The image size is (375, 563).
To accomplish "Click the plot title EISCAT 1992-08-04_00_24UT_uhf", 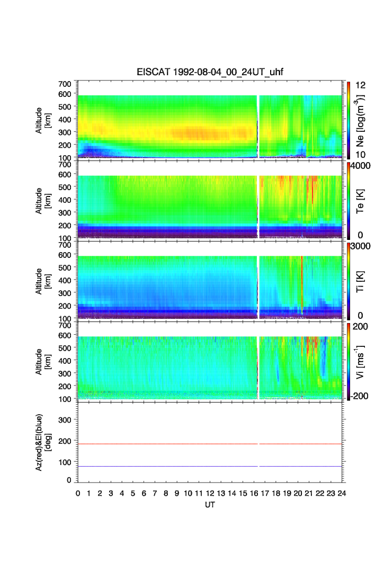I will point(210,72).
